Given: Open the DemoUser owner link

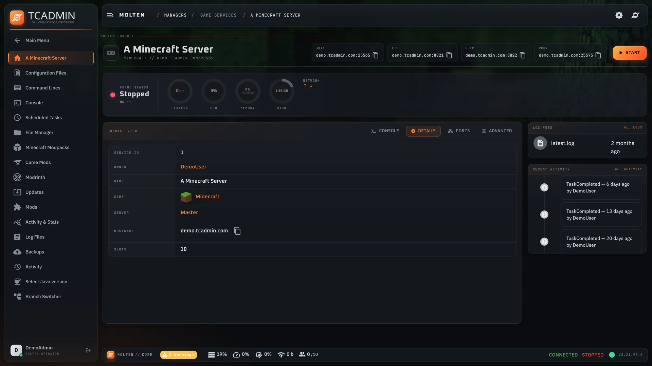Looking at the screenshot, I should point(194,167).
